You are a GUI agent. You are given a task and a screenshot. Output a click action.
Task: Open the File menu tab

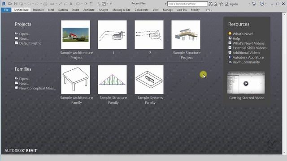6,10
